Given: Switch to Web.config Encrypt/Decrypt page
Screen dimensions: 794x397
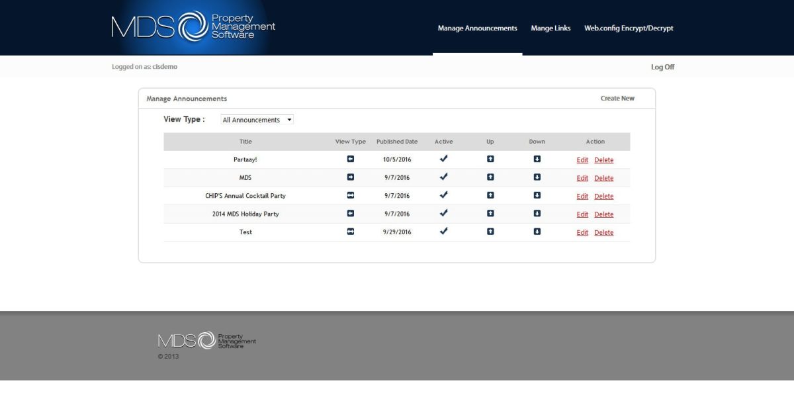Looking at the screenshot, I should point(628,28).
